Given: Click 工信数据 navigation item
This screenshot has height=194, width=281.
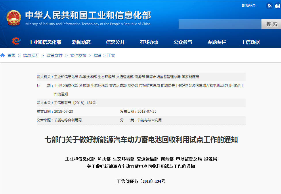Looking at the screenshot, I should [x=250, y=42].
